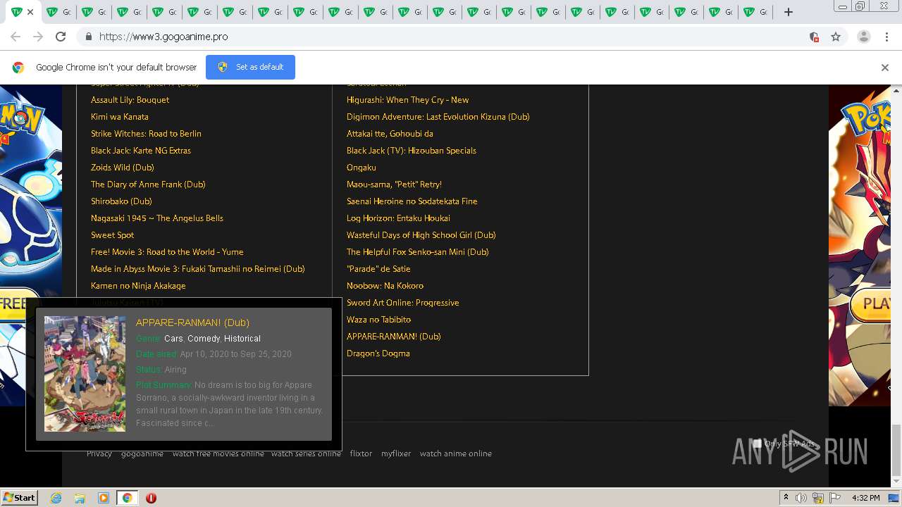Go forward to the next page
This screenshot has width=902, height=507.
pyautogui.click(x=38, y=37)
